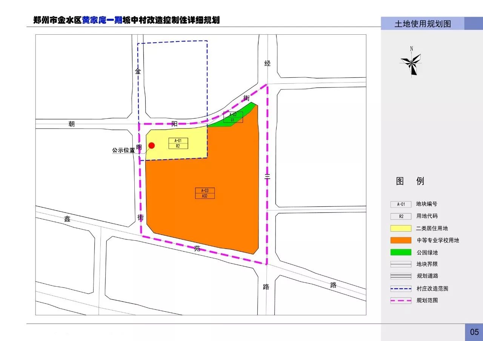Viewport: 483px width, 341px height.
Task: Pick the yellow 二类居住用地 legend swatch
Action: (x=401, y=228)
